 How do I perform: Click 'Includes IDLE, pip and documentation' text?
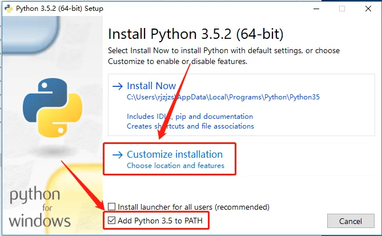pos(190,117)
